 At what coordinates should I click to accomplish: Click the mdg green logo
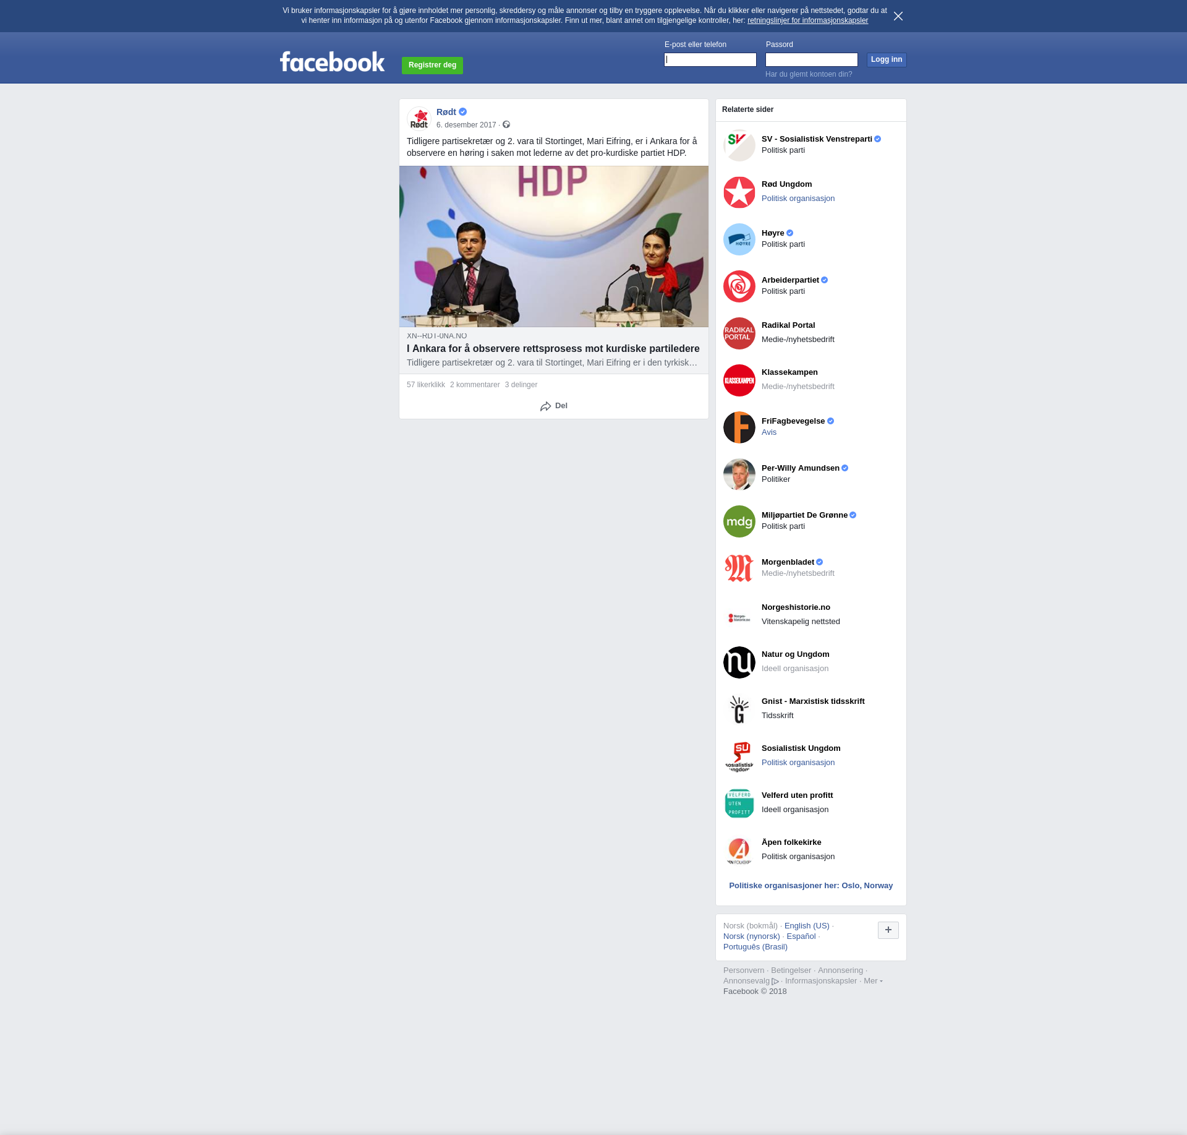point(739,521)
